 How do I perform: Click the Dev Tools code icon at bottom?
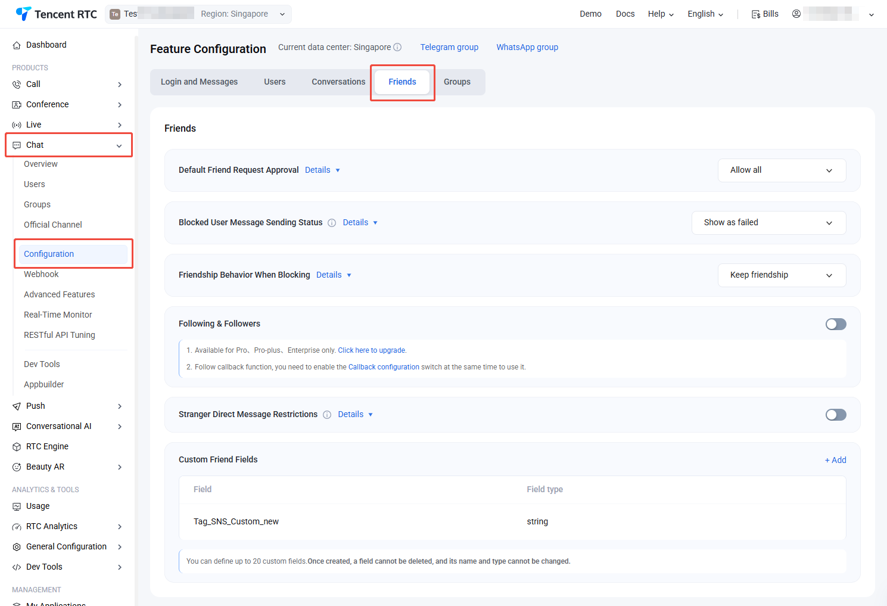(17, 567)
